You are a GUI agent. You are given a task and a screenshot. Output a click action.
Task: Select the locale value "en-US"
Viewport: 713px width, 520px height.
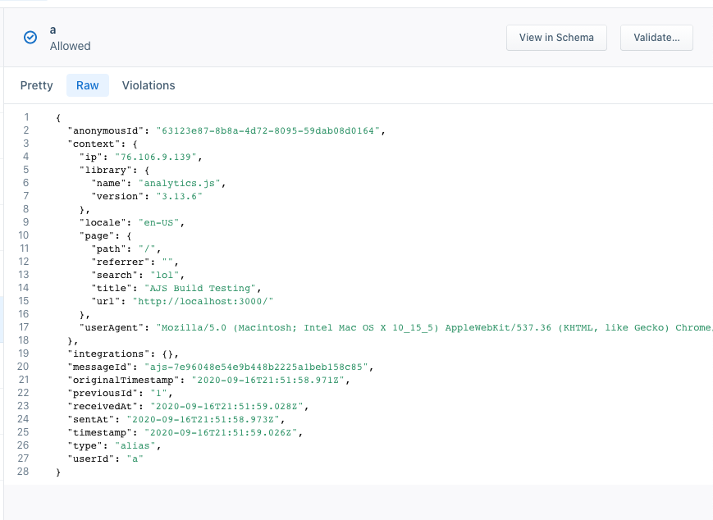tap(158, 223)
